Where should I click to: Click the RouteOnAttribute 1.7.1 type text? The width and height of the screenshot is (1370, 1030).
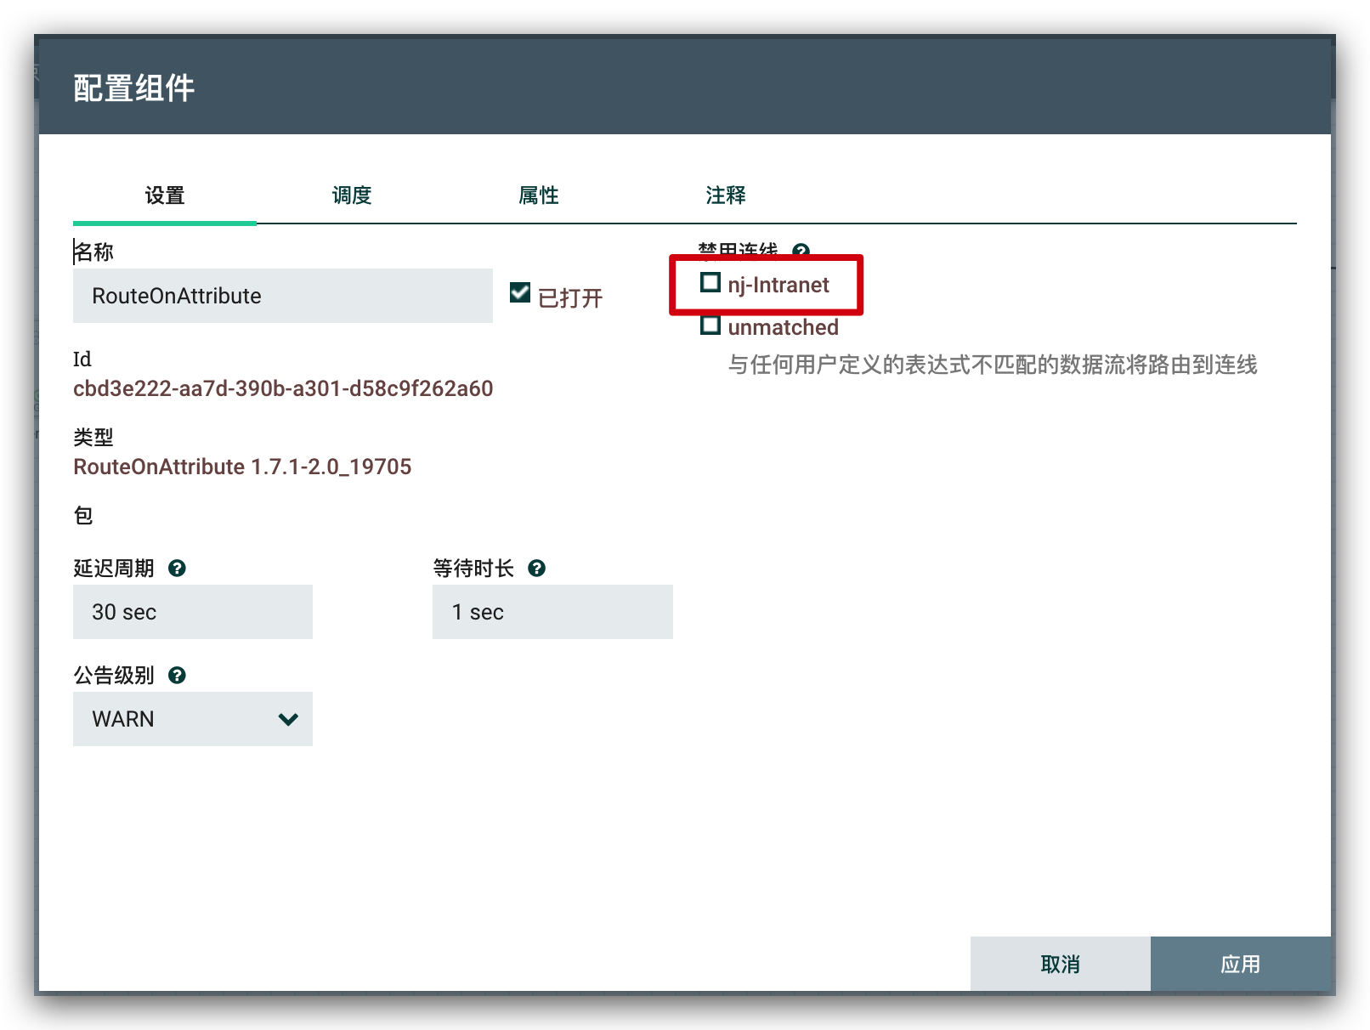coord(242,467)
